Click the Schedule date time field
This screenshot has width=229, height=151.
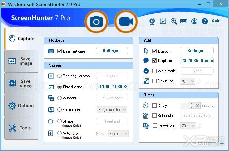coord(197,115)
